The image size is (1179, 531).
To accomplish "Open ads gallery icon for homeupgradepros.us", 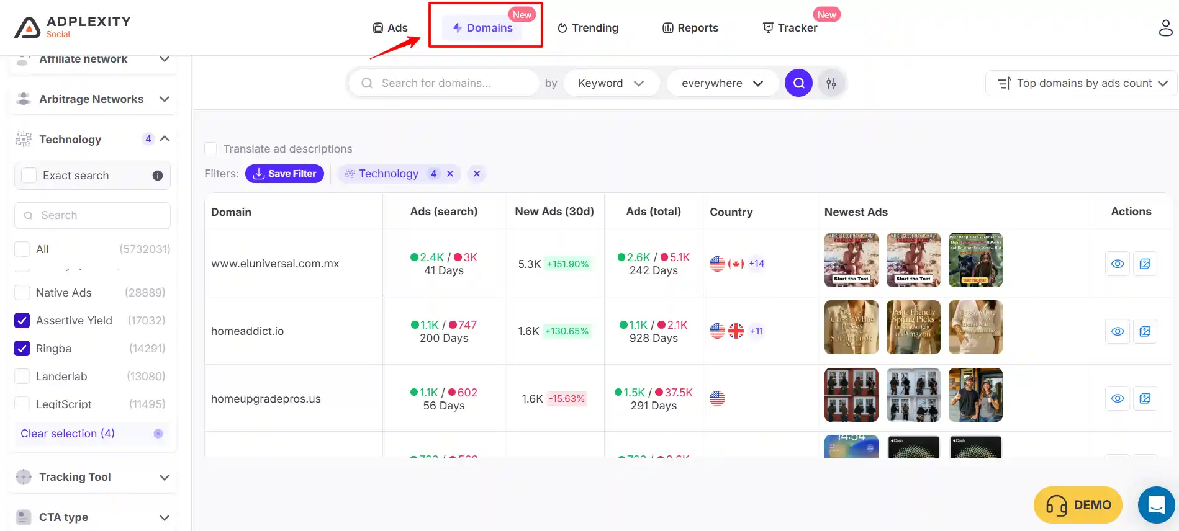I will (x=1145, y=398).
